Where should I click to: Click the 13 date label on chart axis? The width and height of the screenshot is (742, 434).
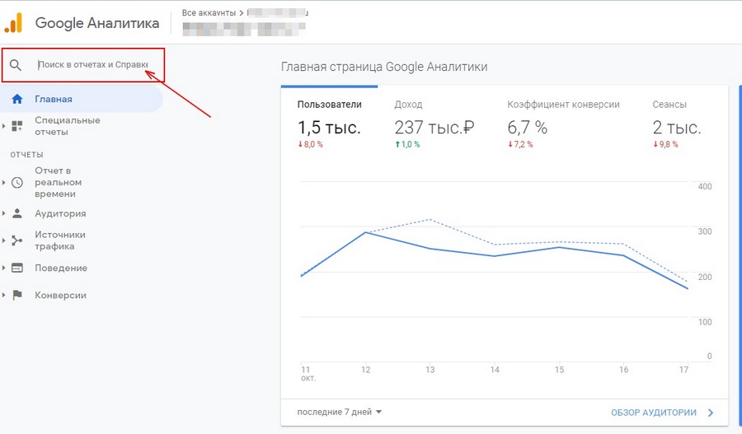[430, 370]
